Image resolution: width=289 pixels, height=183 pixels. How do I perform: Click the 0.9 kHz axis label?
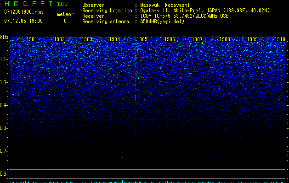tap(4, 105)
